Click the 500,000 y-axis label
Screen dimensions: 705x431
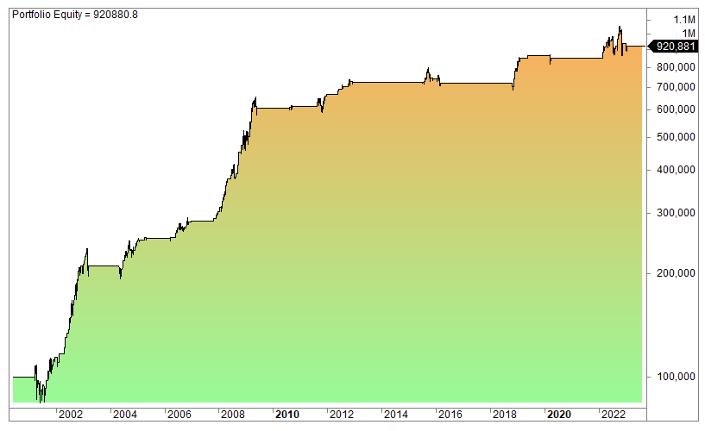coord(676,137)
